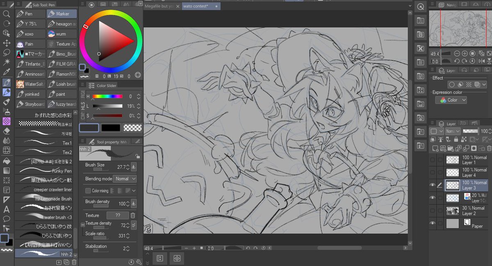Zoom out using Navigator minus icon
The height and width of the screenshot is (266, 492).
tap(458, 54)
